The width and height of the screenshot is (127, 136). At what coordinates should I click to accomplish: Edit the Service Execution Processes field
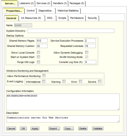pos(90,41)
